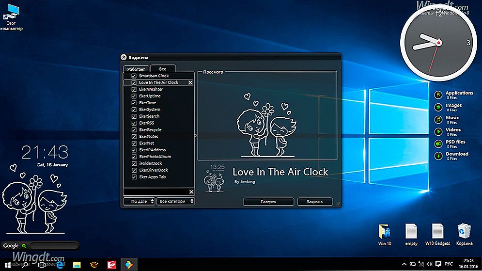Click the Google search magnifier icon
This screenshot has height=271, width=482.
pos(24,246)
